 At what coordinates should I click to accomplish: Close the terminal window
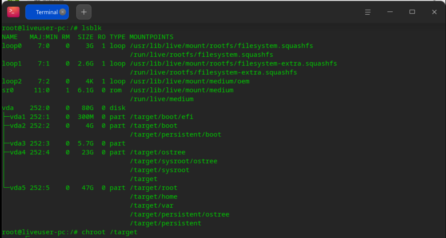tap(434, 12)
